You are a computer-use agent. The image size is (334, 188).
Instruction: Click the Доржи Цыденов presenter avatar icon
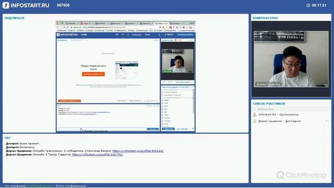point(255,121)
